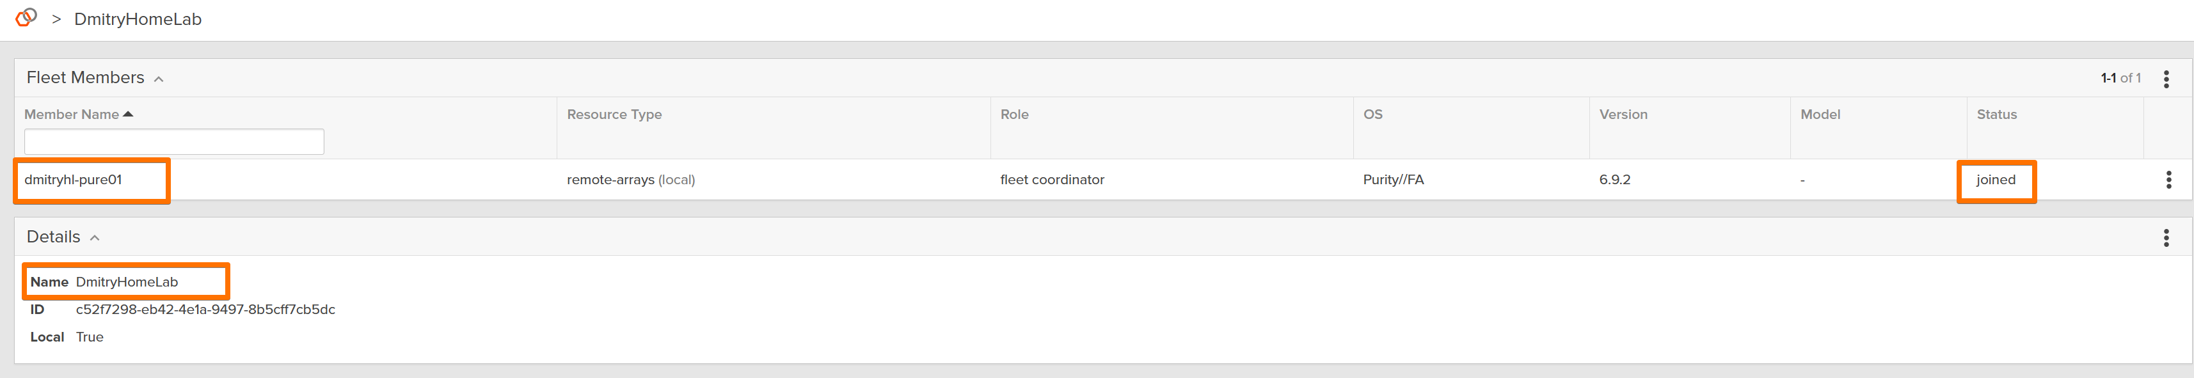Open the Fleet Members kebab menu
This screenshot has width=2194, height=378.
click(x=2166, y=78)
